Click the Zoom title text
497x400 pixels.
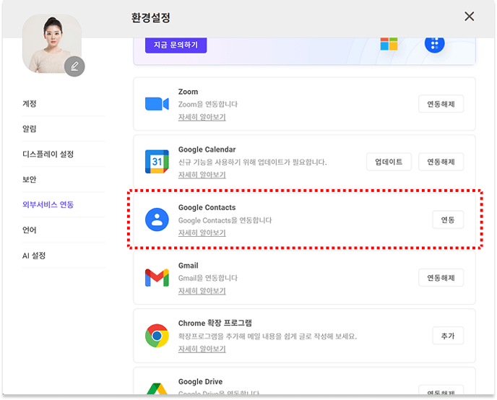pyautogui.click(x=188, y=92)
